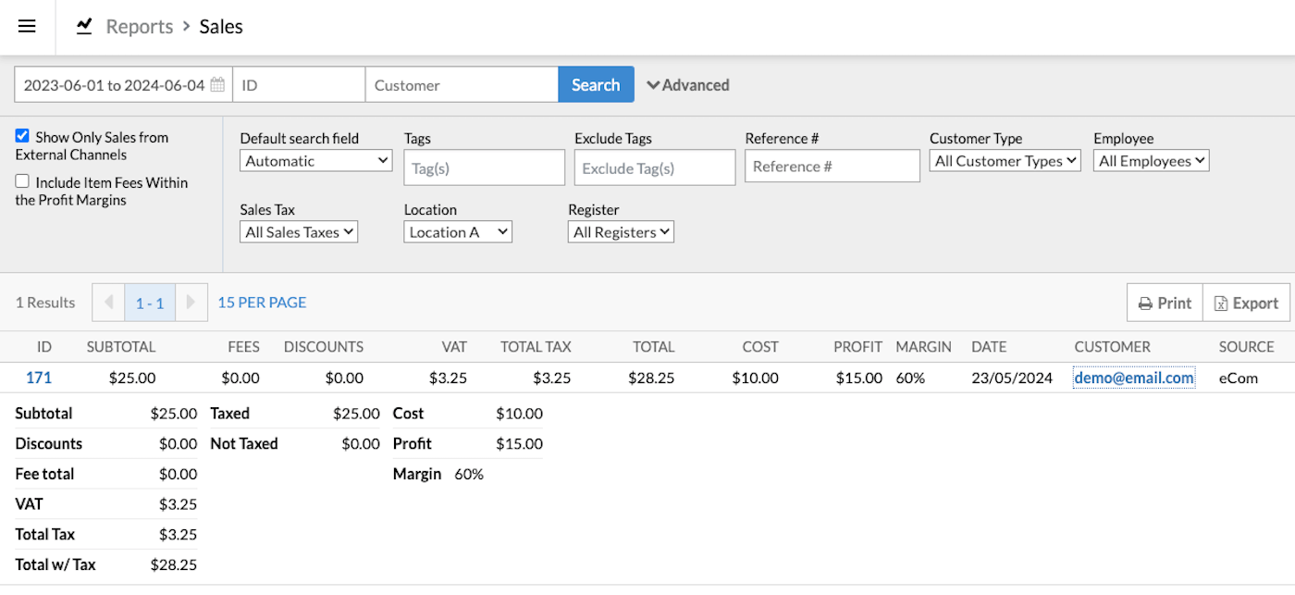Click the Reports chart icon
Viewport: 1295px width, 595px height.
coord(84,27)
